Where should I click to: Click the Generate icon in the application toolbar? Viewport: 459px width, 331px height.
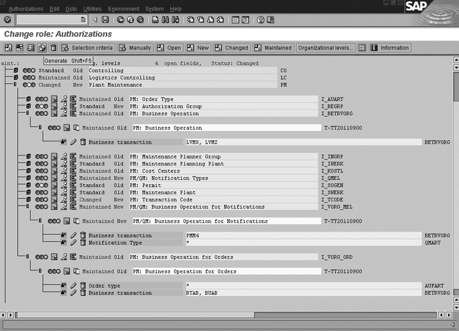click(x=42, y=48)
